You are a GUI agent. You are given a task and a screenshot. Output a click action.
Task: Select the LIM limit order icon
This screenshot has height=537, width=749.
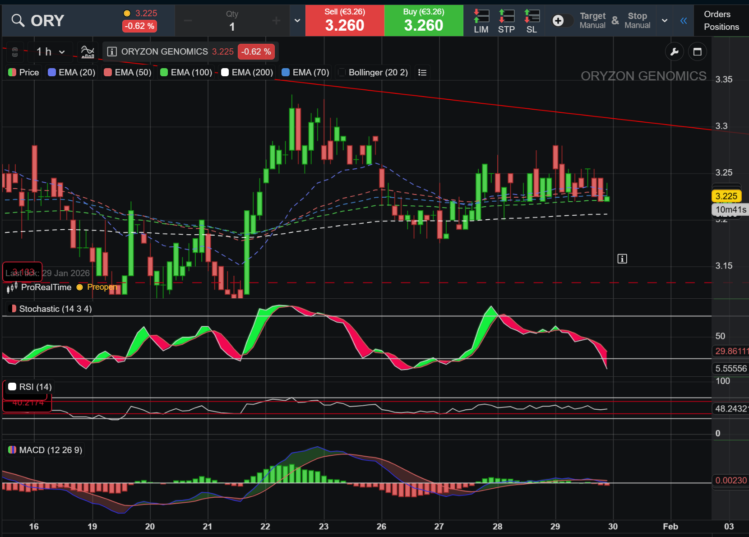(x=481, y=21)
